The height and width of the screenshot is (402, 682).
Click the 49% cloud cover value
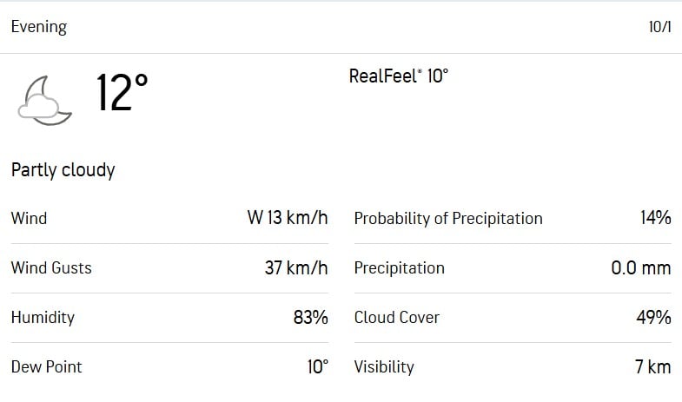tap(654, 317)
